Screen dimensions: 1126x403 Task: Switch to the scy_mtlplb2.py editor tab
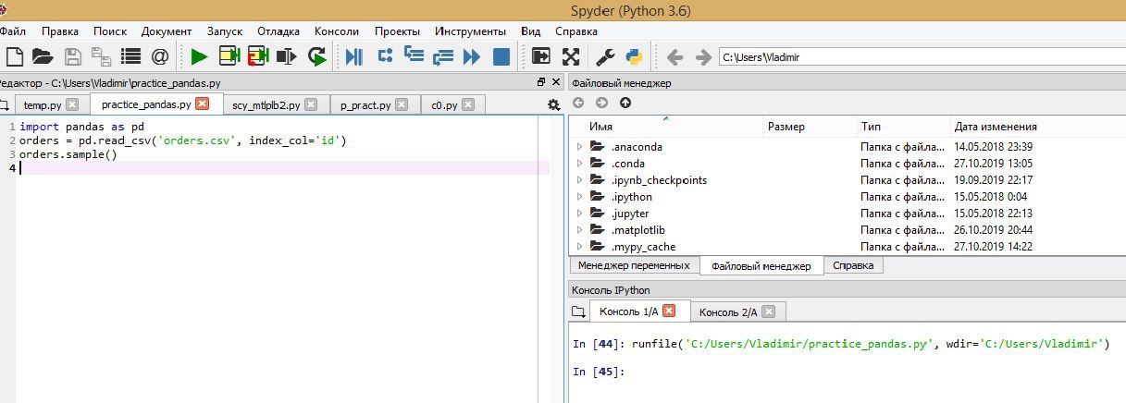click(x=266, y=105)
